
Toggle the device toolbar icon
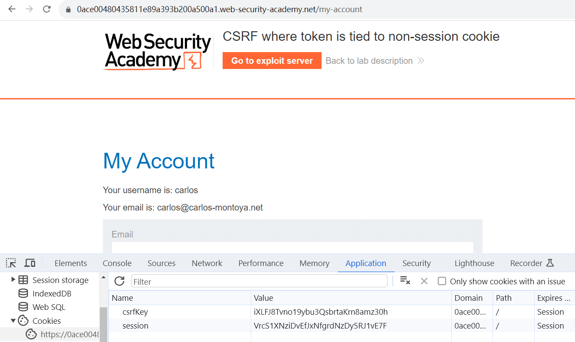click(30, 263)
